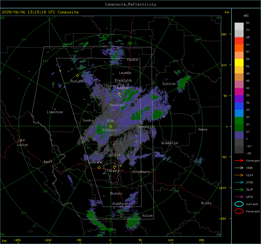Click the Strathmore label
Image resolution: width=261 pixels, height=244 pixels.
click(x=141, y=172)
